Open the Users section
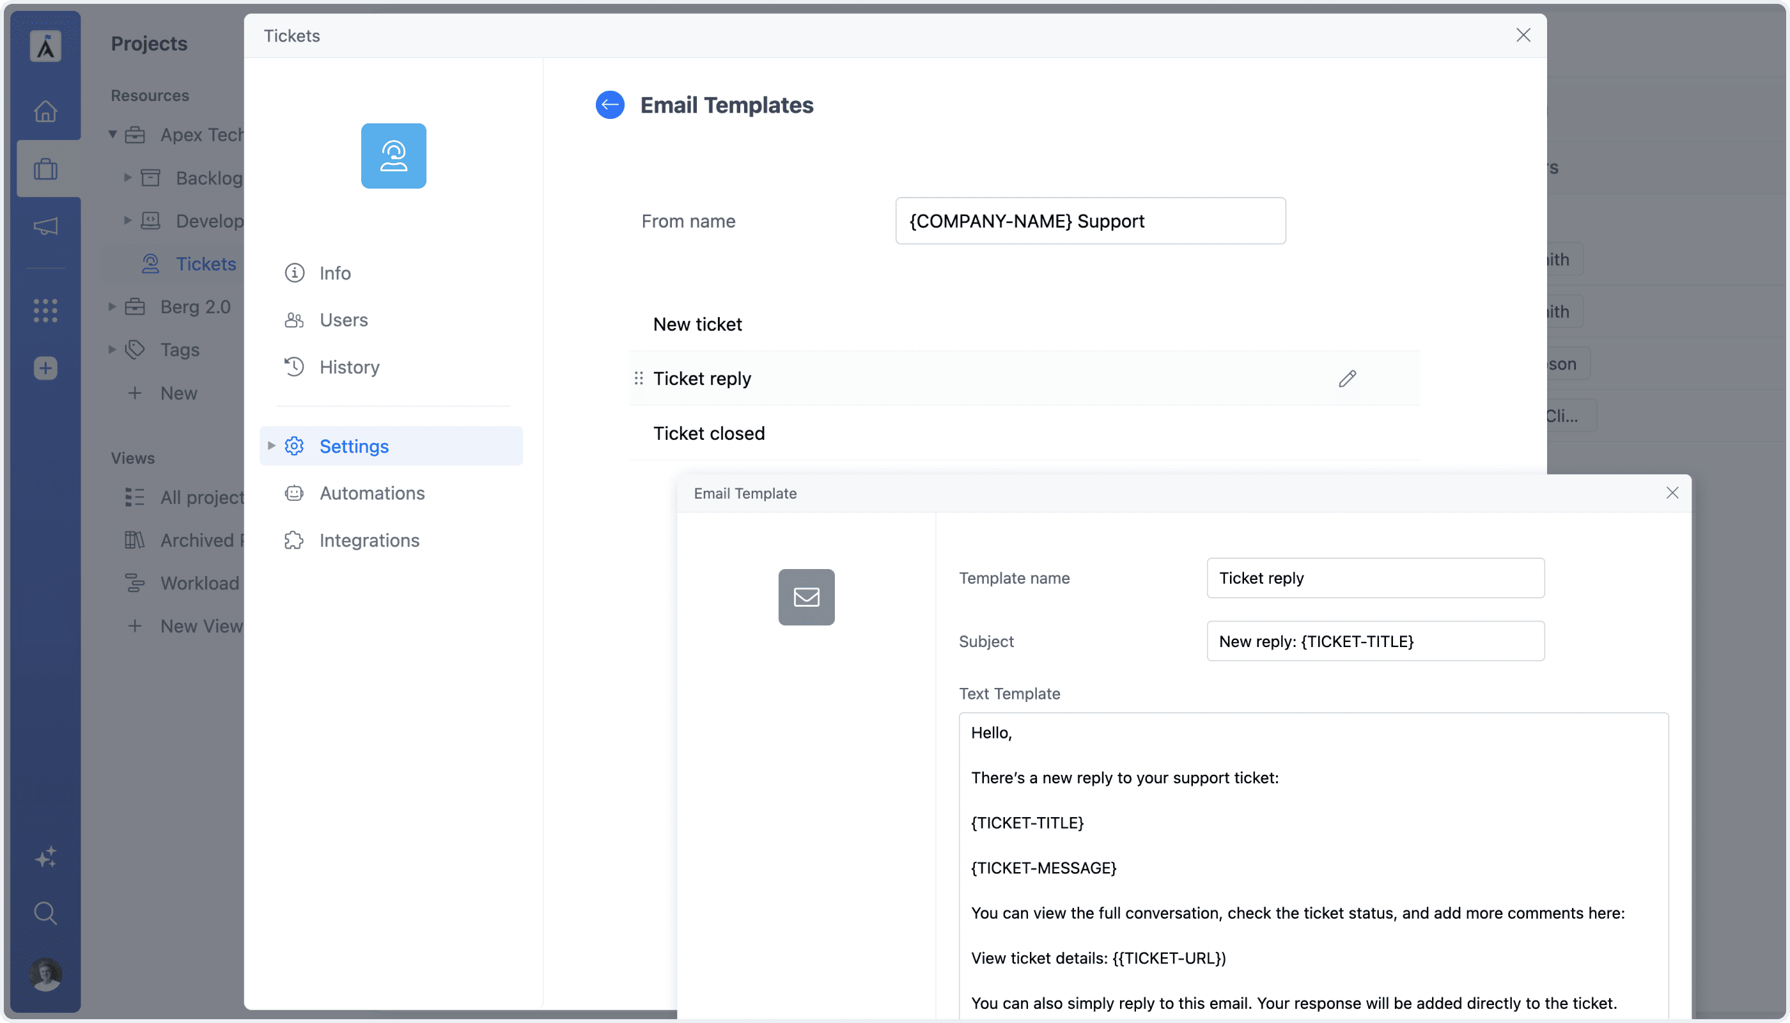The image size is (1790, 1023). tap(391, 320)
